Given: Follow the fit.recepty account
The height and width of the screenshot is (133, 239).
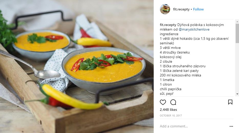Looking at the screenshot, I should pyautogui.click(x=198, y=9).
